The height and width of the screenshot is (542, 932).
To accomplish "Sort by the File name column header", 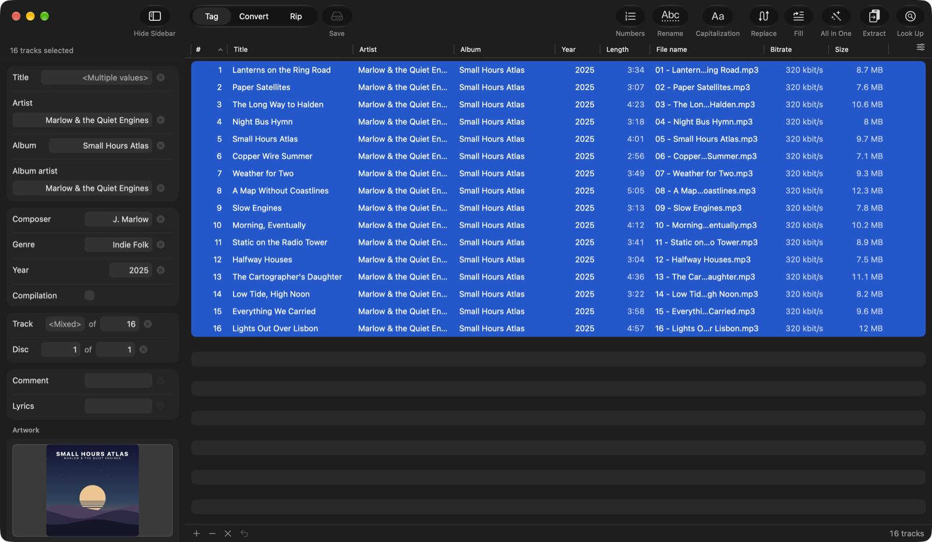I will [672, 49].
